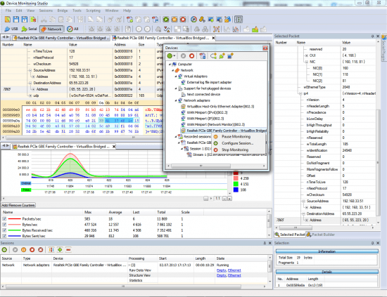This screenshot has width=387, height=297.
Task: Click the Details header bar in Selection panel
Action: [x=326, y=272]
